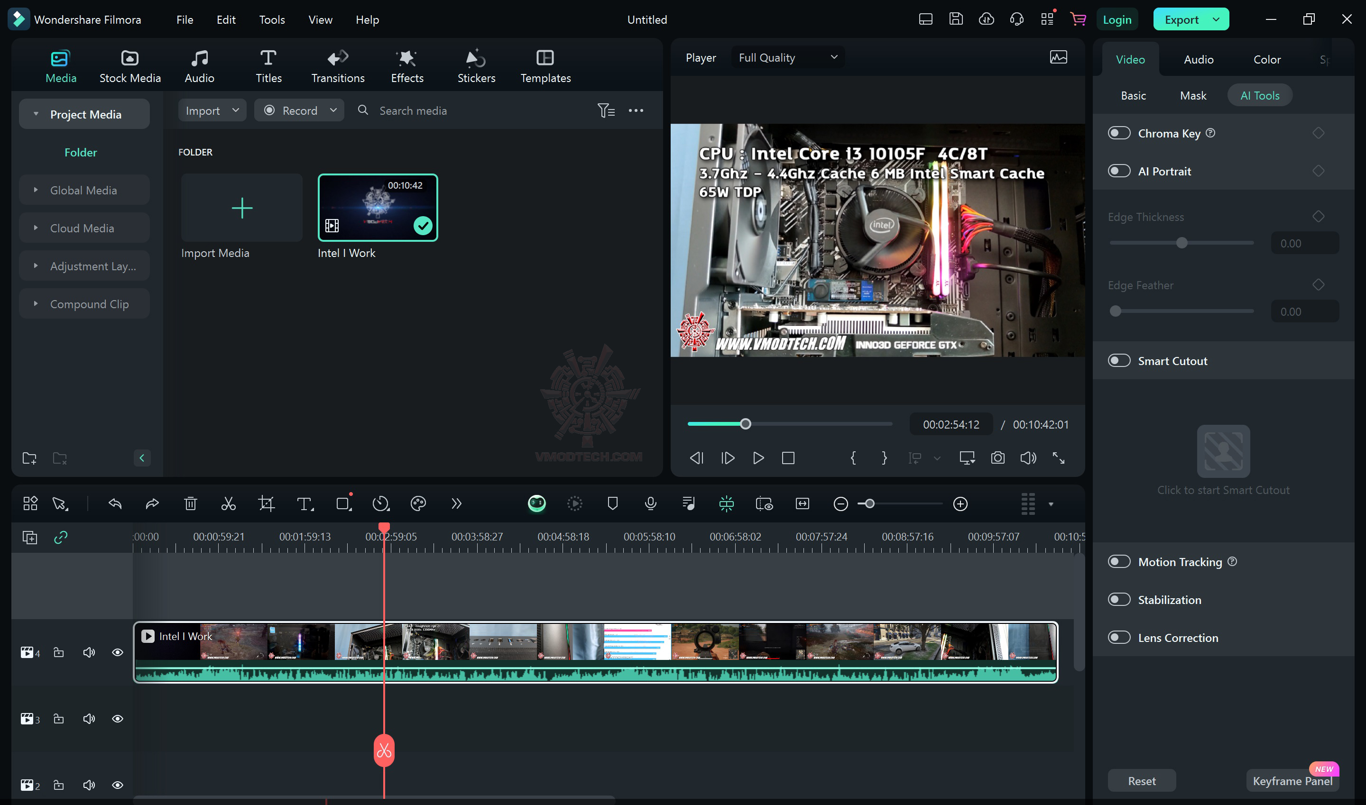This screenshot has width=1366, height=805.
Task: Open the Full Quality dropdown
Action: point(788,57)
